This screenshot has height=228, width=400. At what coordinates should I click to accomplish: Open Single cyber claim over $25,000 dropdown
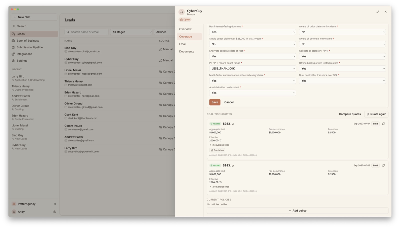(252, 44)
